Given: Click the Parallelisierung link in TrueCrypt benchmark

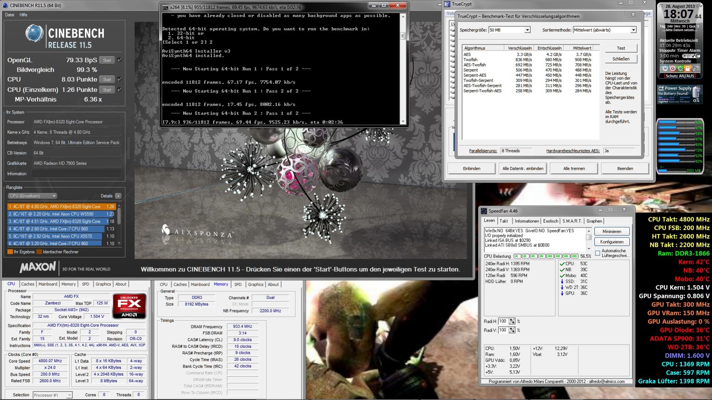Looking at the screenshot, I should 483,151.
